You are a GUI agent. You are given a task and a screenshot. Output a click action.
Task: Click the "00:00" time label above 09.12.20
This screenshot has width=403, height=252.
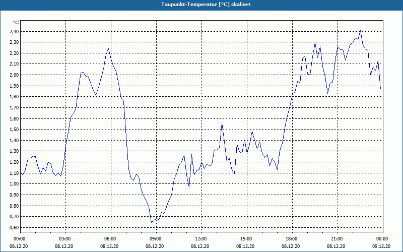[383, 239]
